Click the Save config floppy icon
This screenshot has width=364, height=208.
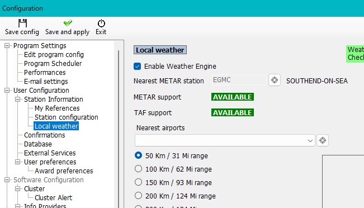[22, 23]
